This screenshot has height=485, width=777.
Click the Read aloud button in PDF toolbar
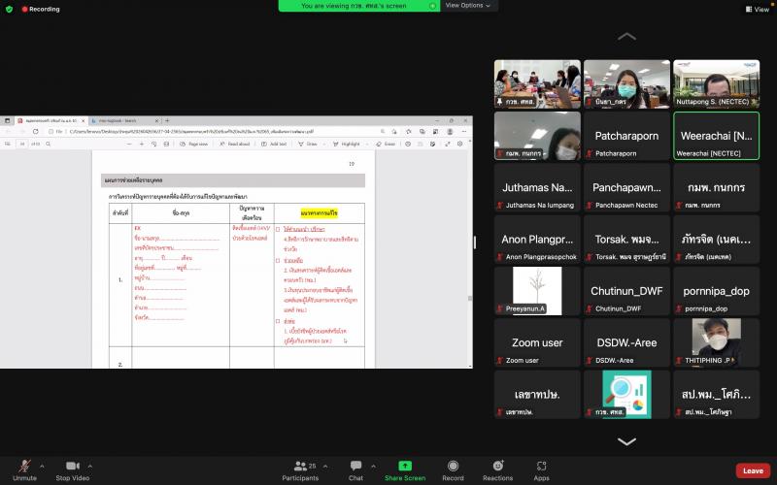pyautogui.click(x=234, y=144)
